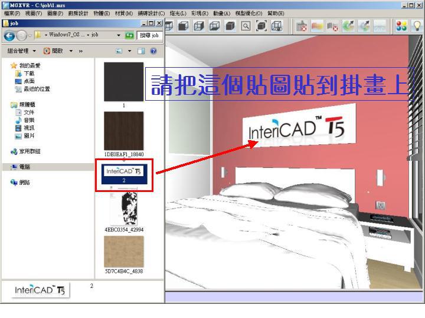Open the change-view dropdown arrow in Explorer
This screenshot has height=318, width=425.
(x=130, y=51)
